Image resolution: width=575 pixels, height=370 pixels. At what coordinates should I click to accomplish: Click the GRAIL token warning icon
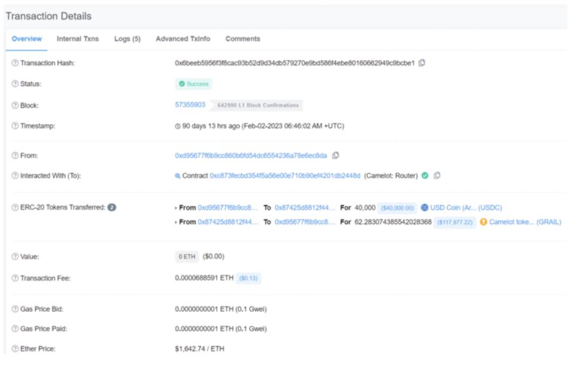(x=483, y=222)
